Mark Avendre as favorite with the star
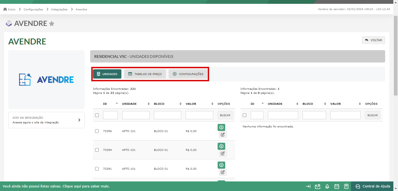The width and height of the screenshot is (398, 191). (52, 24)
